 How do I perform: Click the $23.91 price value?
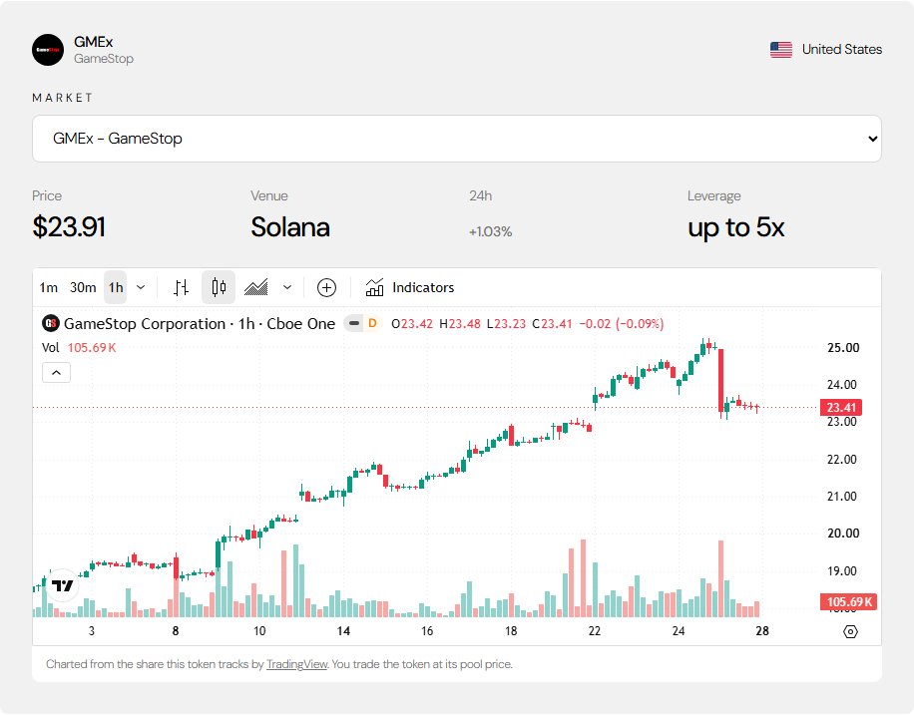[69, 226]
